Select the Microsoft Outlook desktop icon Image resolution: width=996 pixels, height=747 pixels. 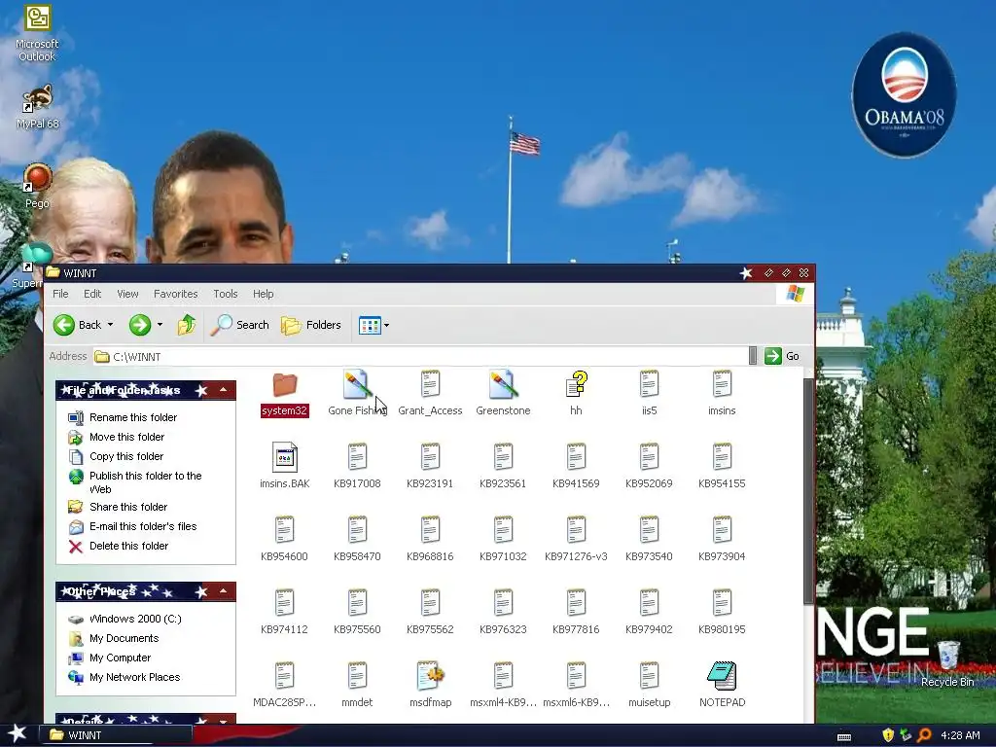(x=37, y=34)
